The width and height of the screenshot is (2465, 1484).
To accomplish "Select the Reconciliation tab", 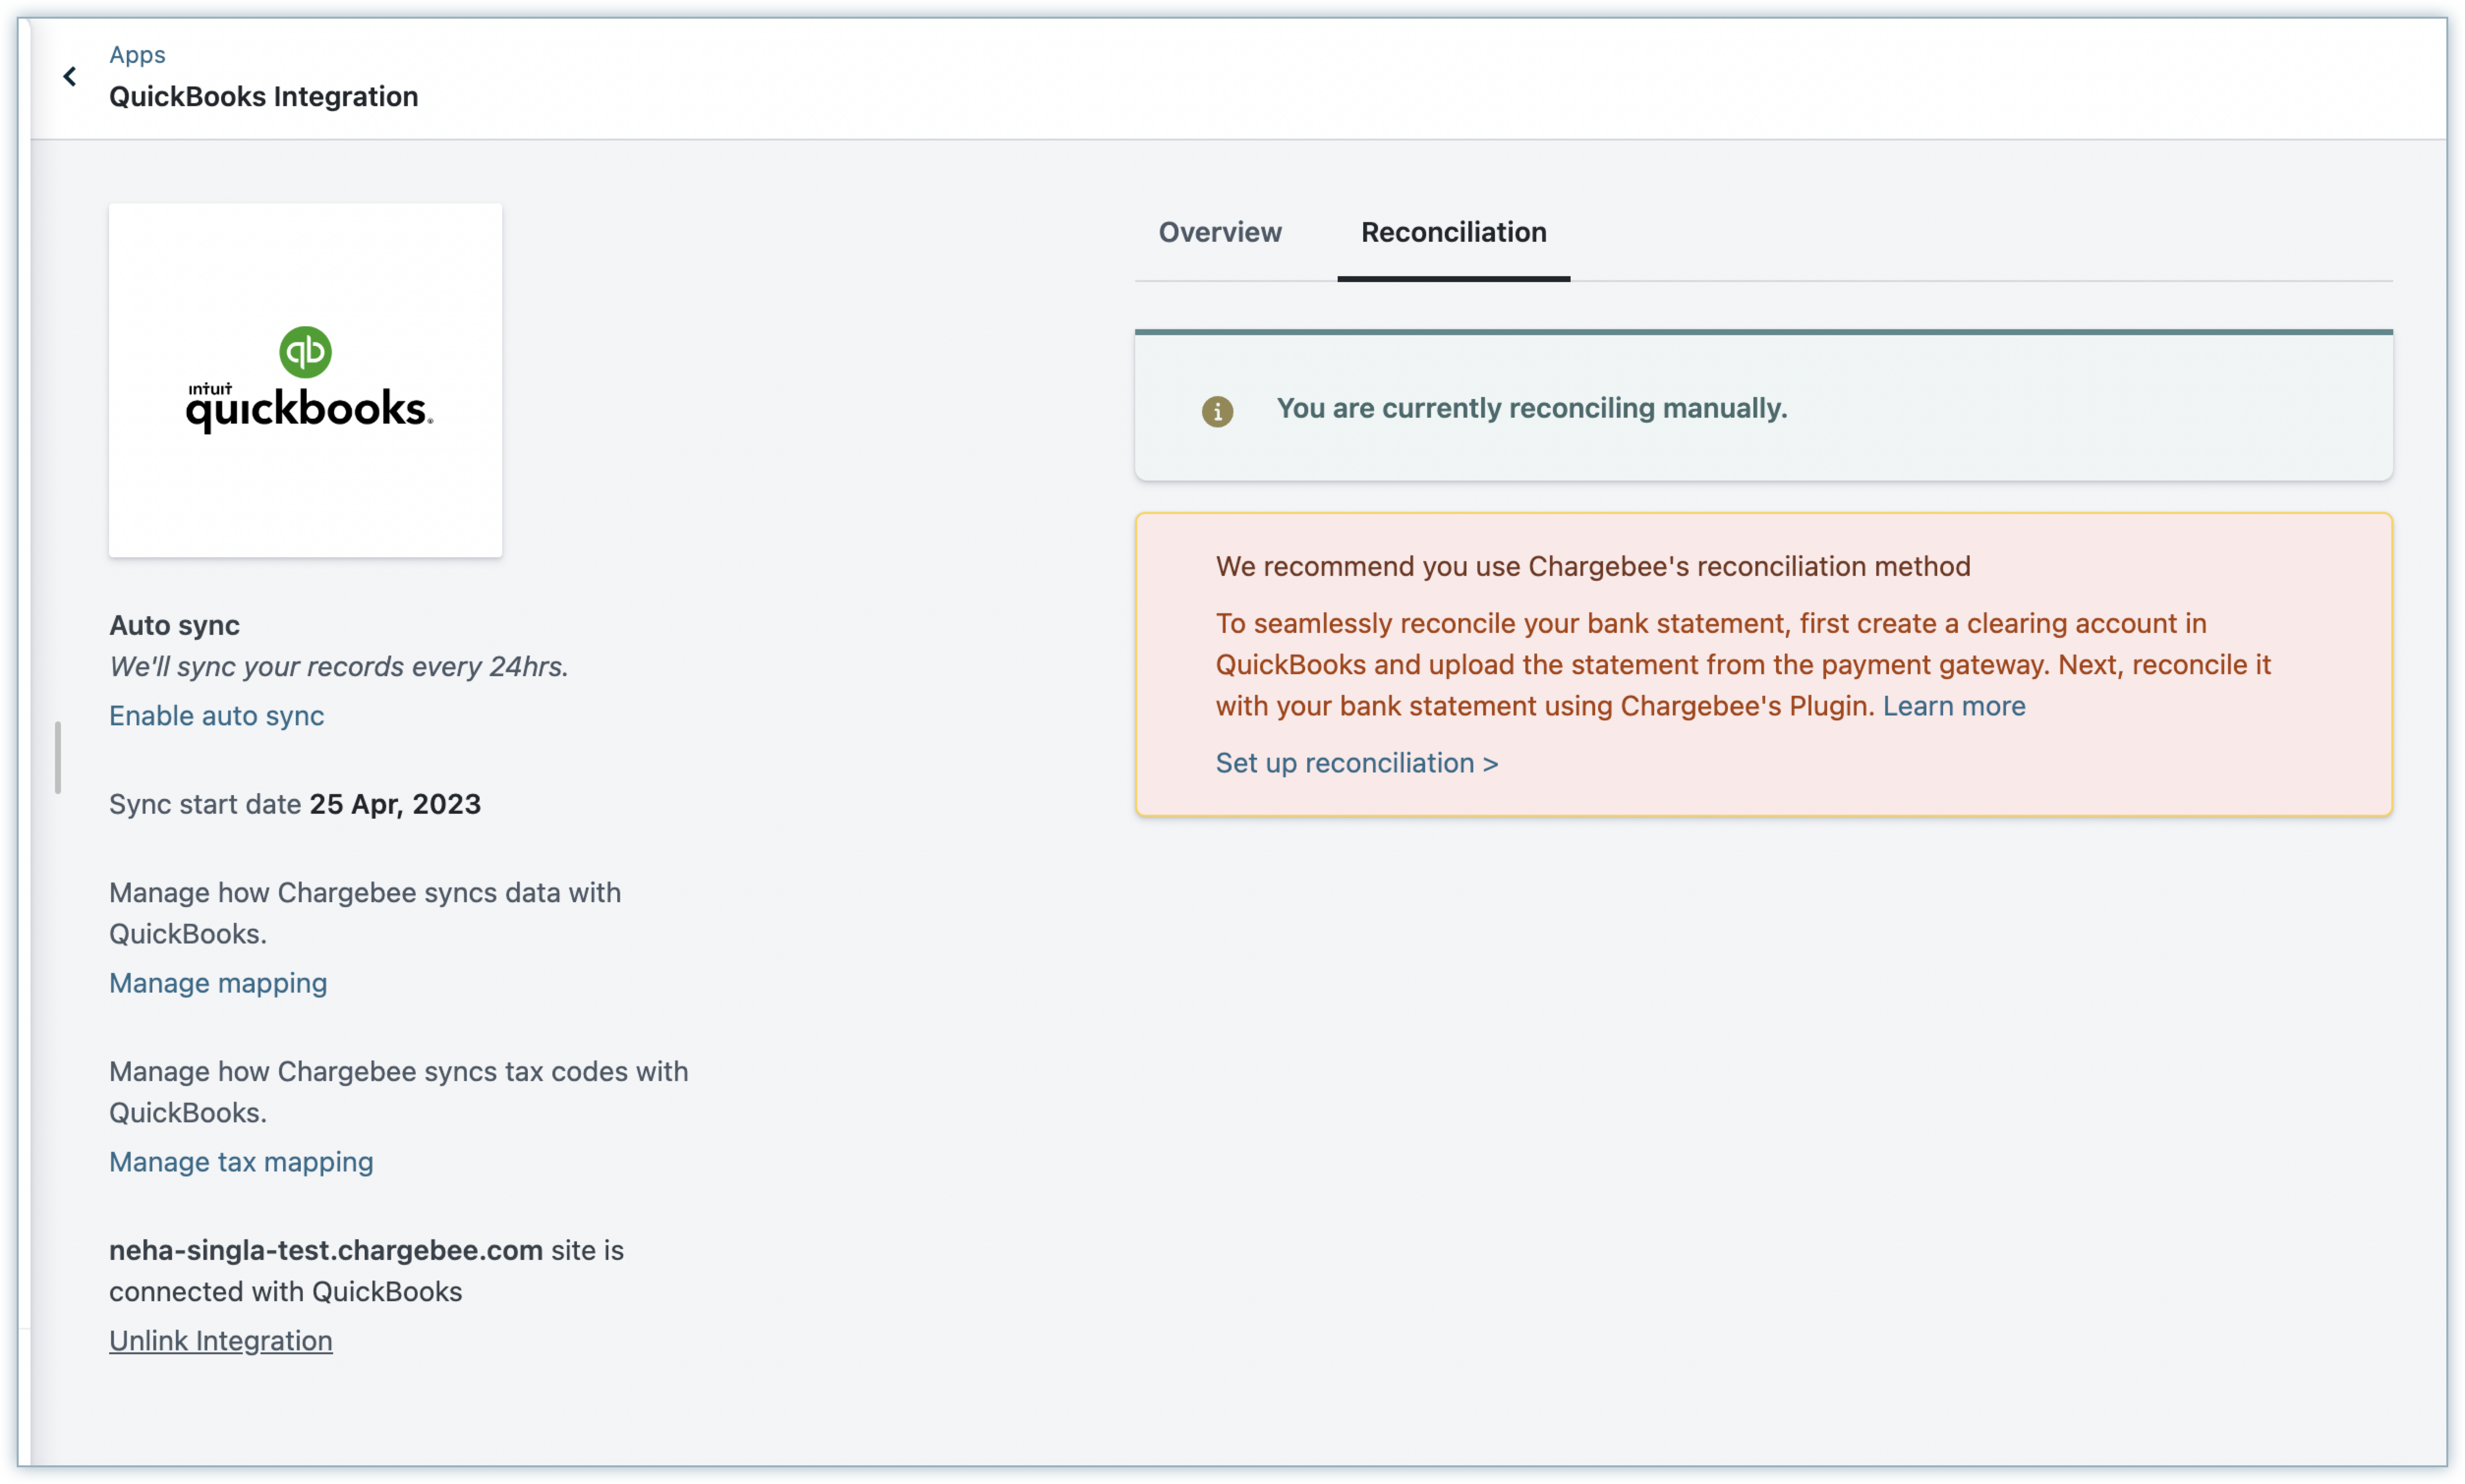I will [x=1453, y=232].
